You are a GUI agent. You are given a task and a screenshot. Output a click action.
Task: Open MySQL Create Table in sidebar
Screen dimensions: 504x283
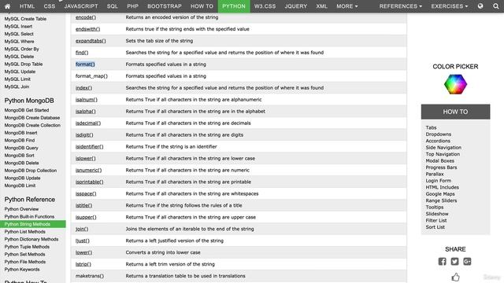(x=25, y=19)
